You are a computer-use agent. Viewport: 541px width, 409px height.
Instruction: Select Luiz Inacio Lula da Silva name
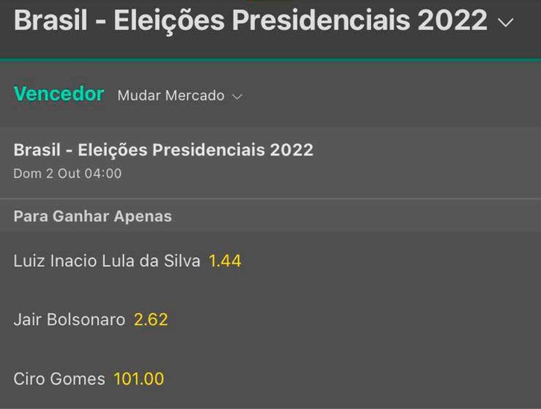[x=107, y=261]
